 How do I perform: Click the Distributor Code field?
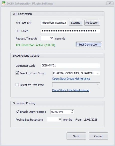(x=70, y=65)
